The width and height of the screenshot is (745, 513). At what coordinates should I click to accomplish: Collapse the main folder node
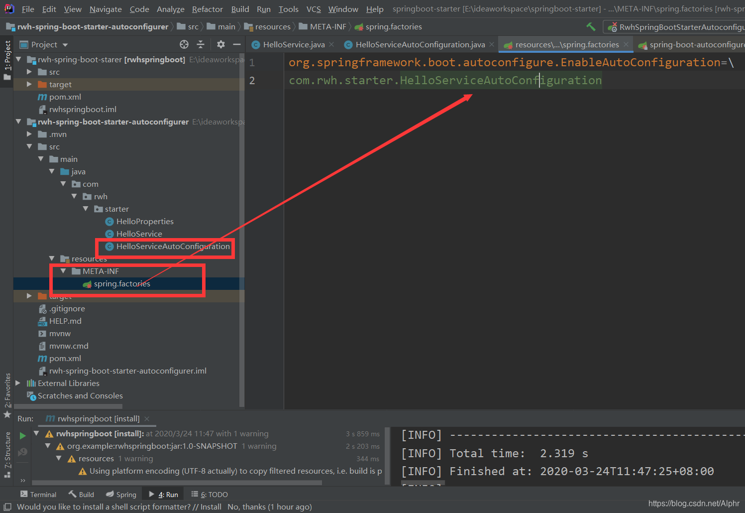tap(41, 159)
